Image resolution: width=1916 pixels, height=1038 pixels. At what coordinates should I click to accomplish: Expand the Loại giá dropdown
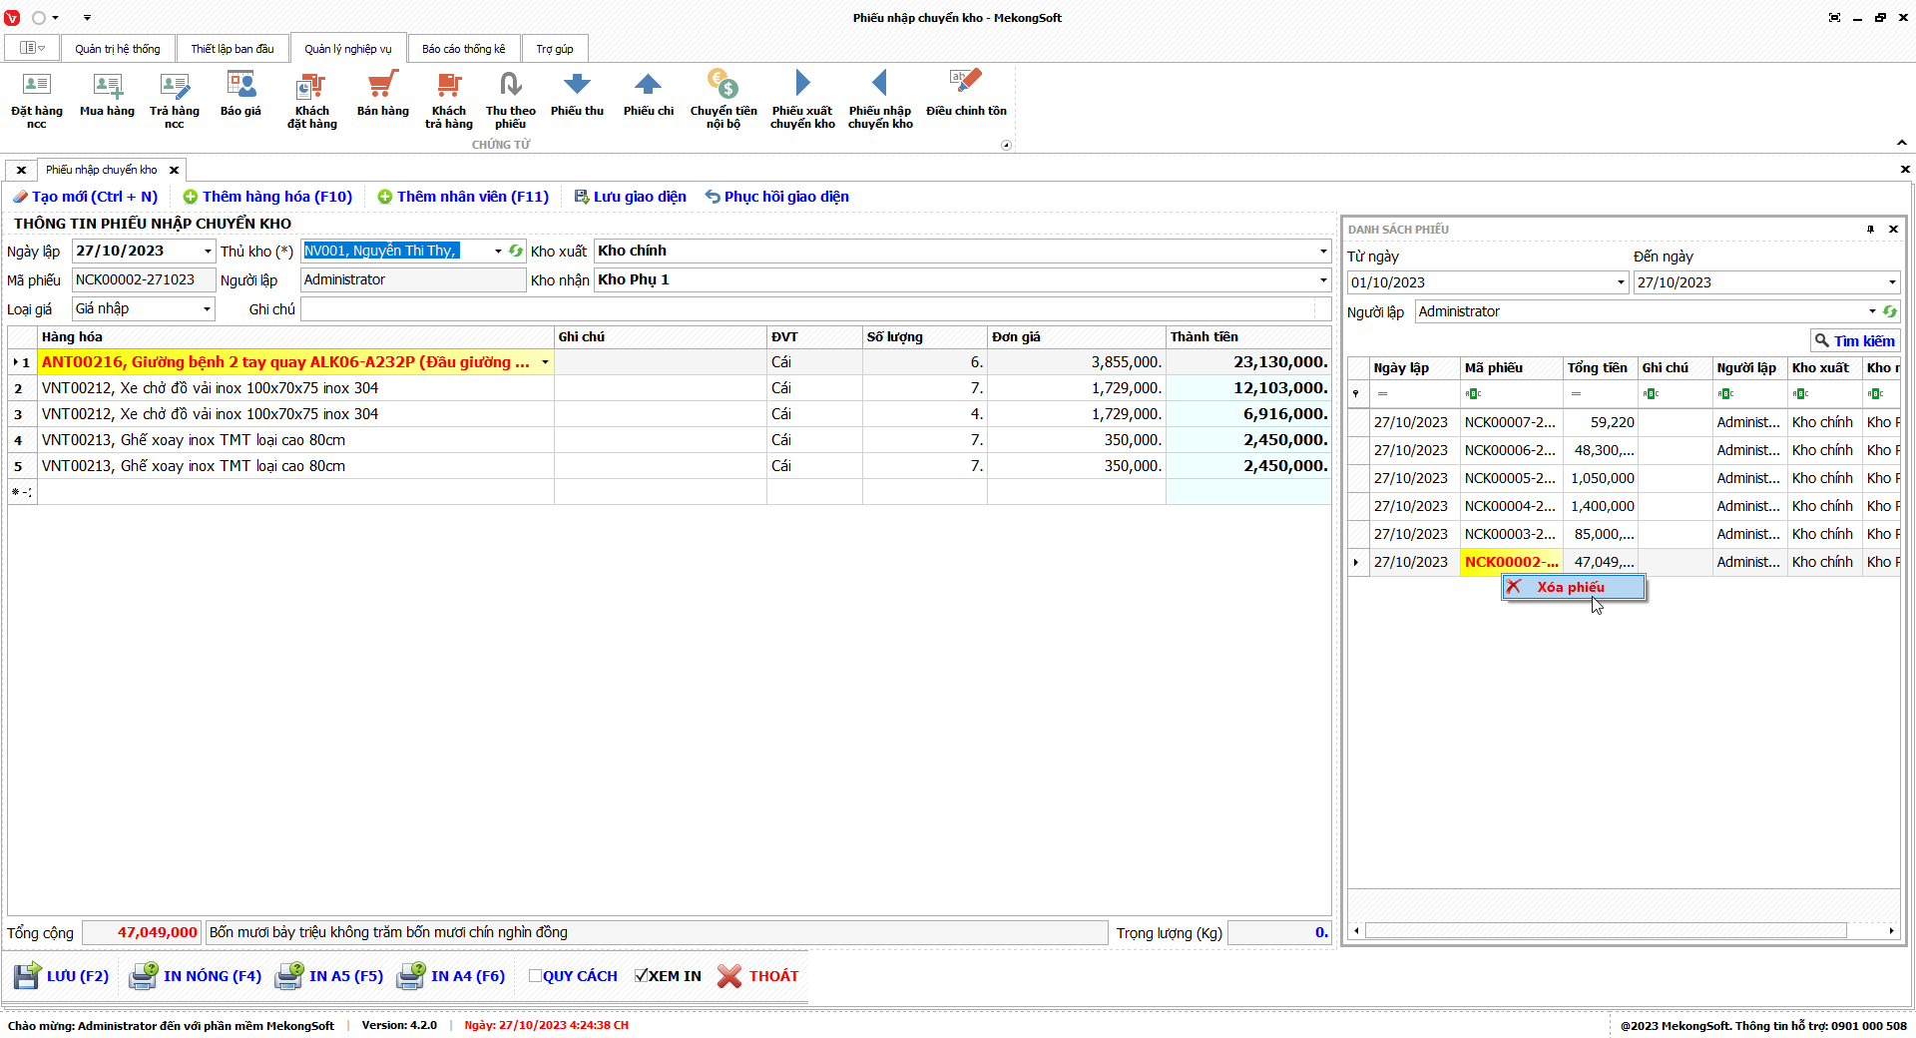coord(207,309)
